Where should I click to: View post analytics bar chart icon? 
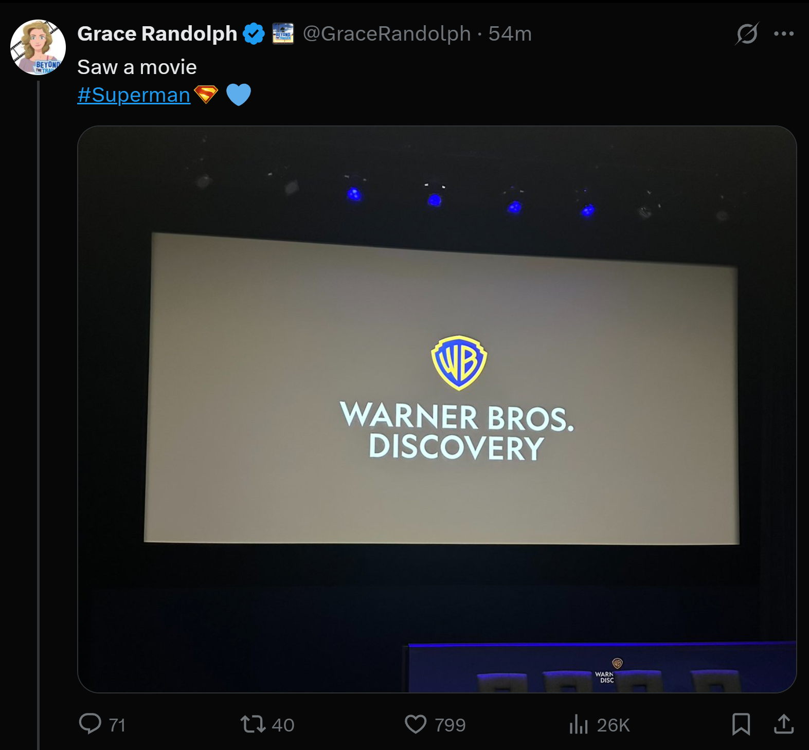[579, 724]
